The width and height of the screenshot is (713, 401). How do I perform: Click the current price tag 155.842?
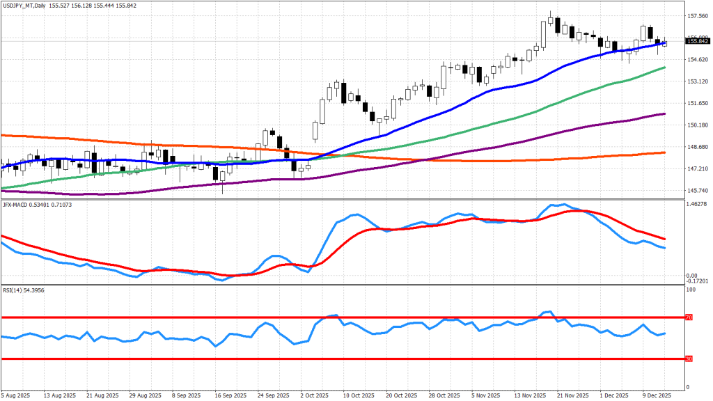point(698,42)
